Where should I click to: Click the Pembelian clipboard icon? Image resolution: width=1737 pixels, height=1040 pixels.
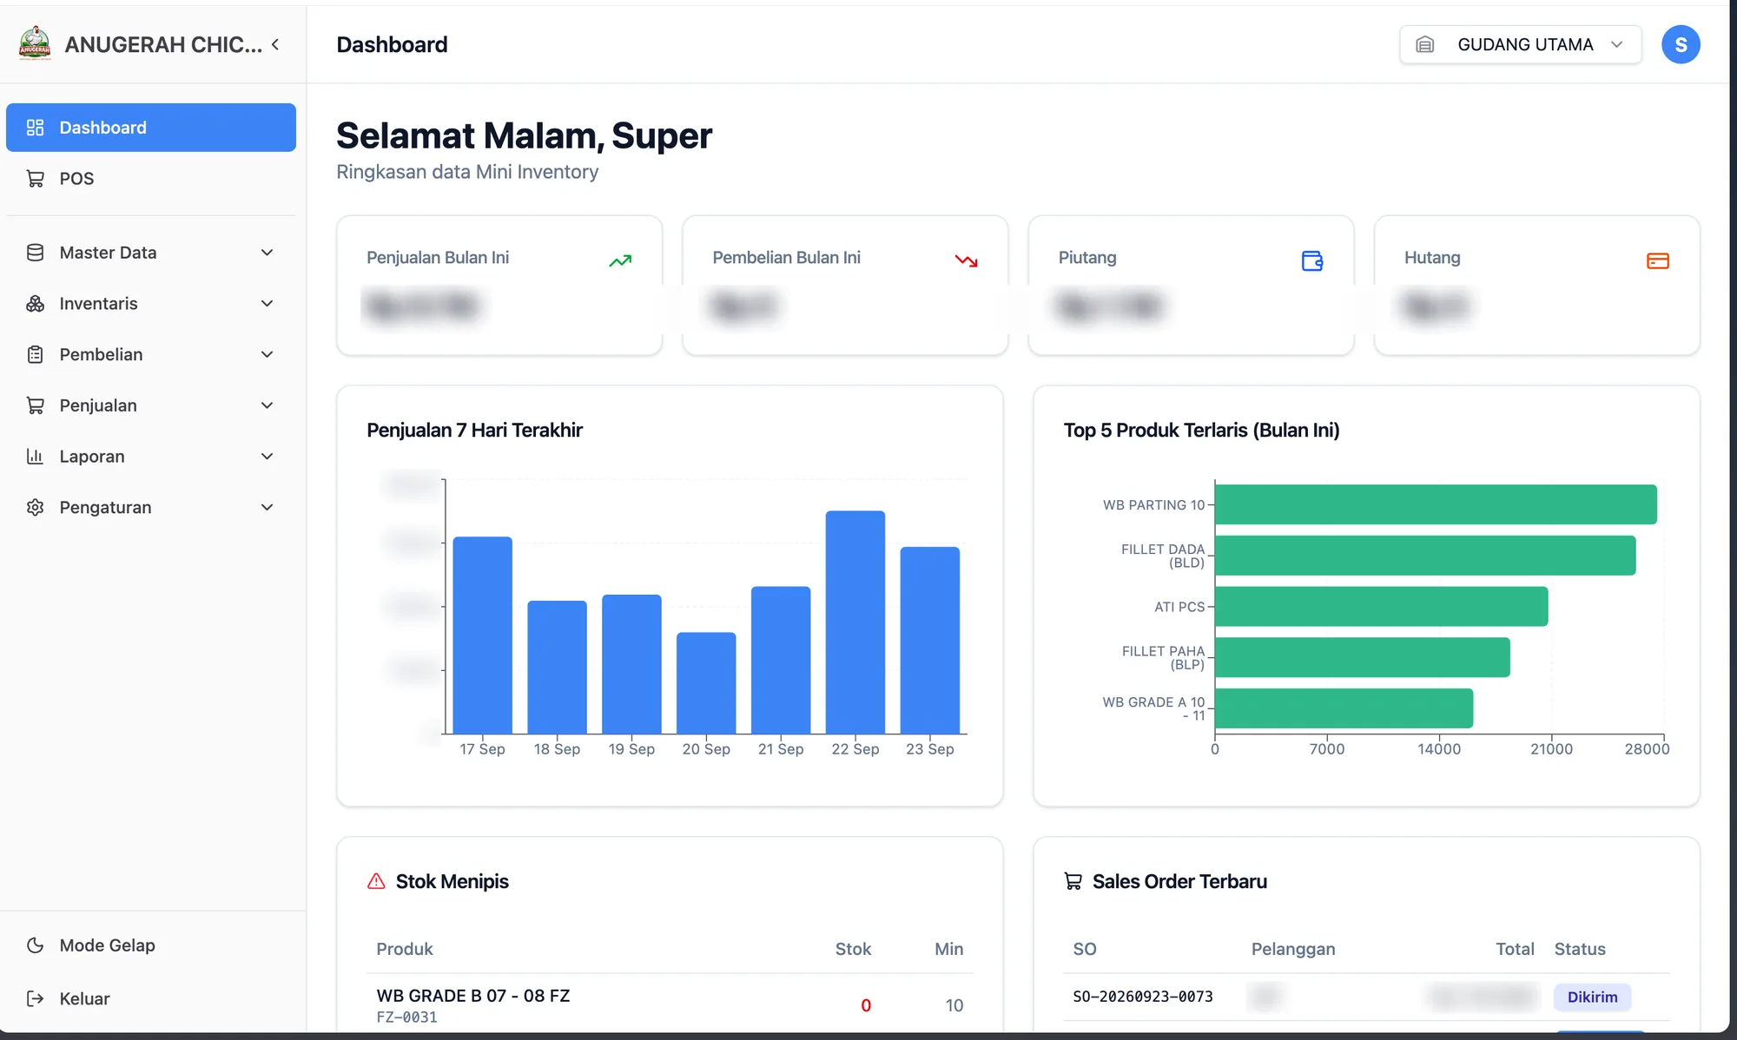coord(35,354)
